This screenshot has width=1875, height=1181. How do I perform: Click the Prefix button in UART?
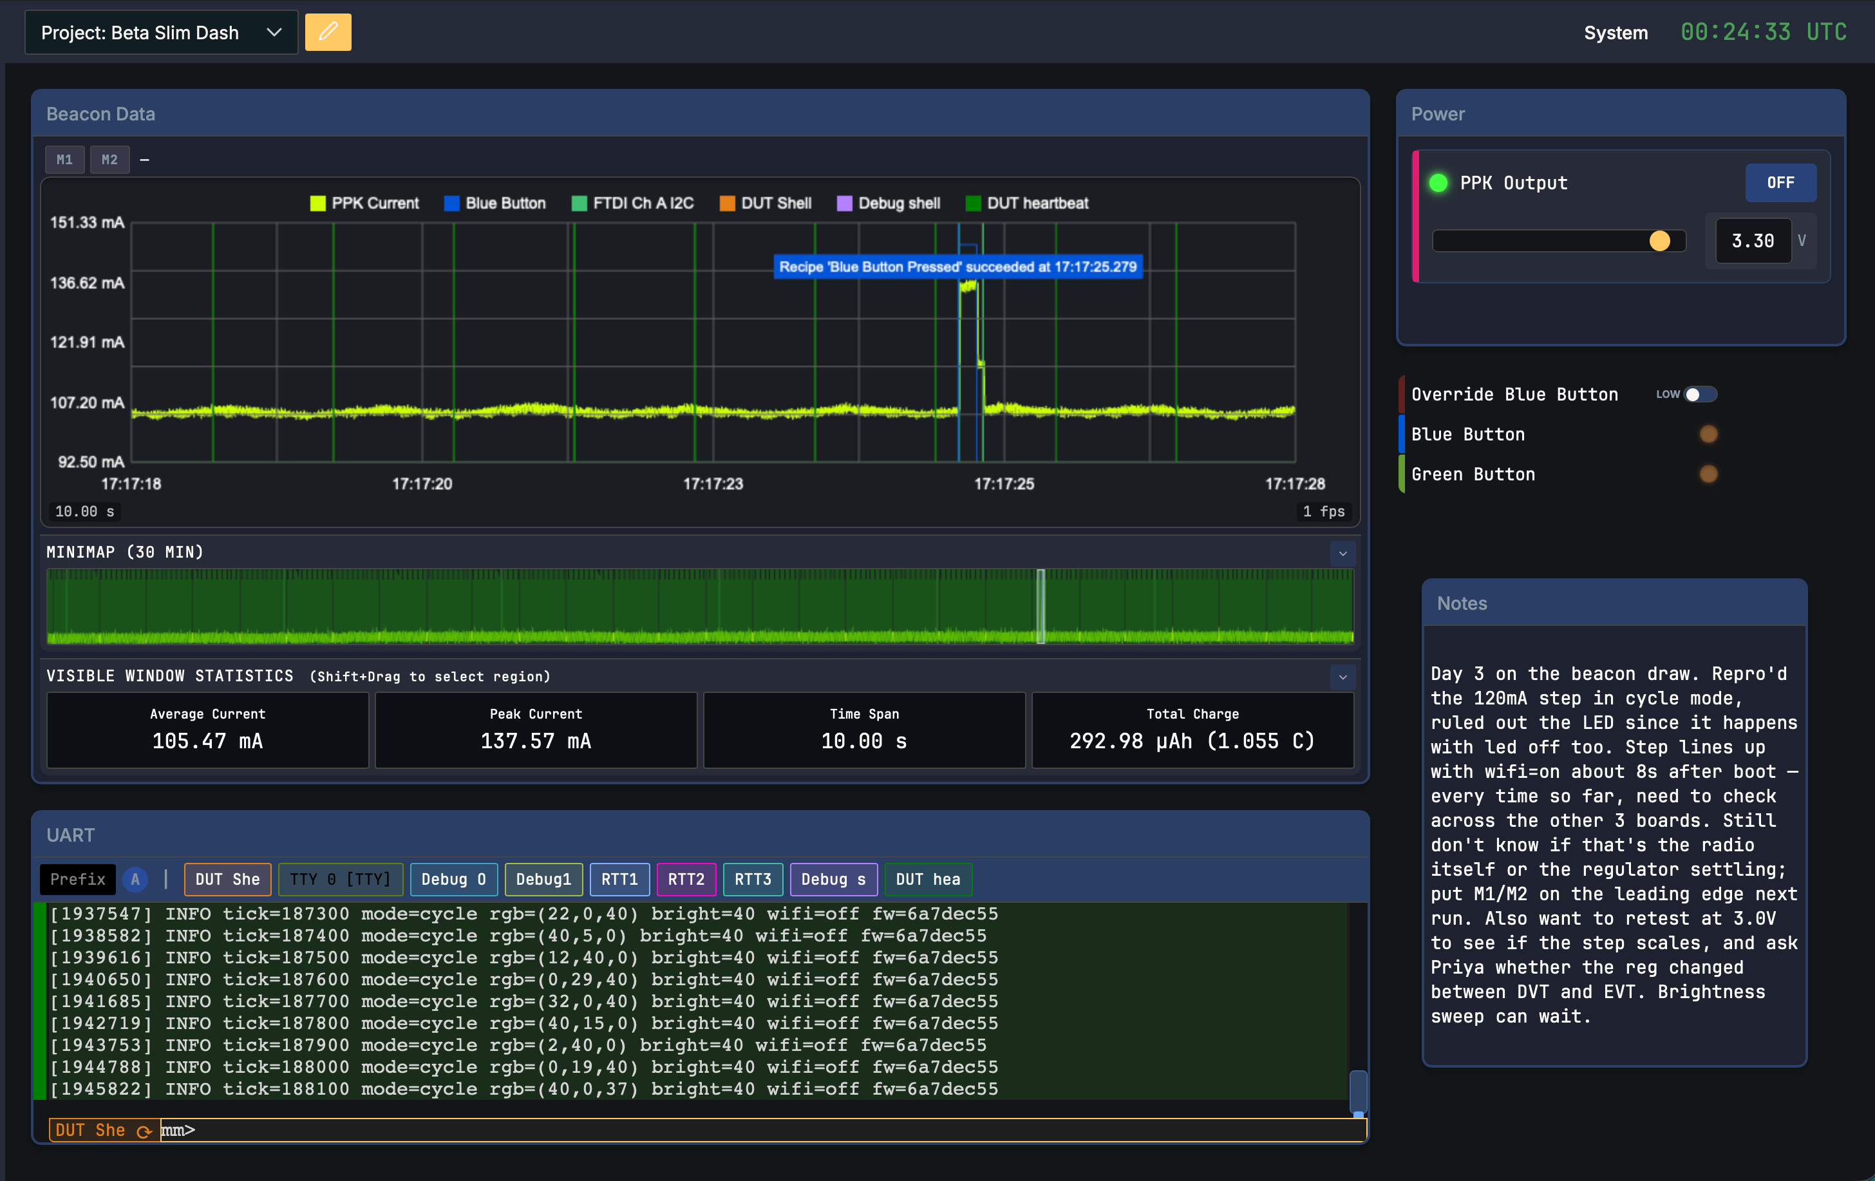point(78,879)
